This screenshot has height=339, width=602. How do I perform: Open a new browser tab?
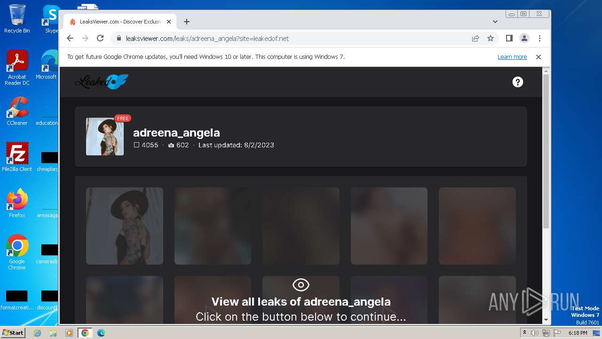click(x=187, y=22)
